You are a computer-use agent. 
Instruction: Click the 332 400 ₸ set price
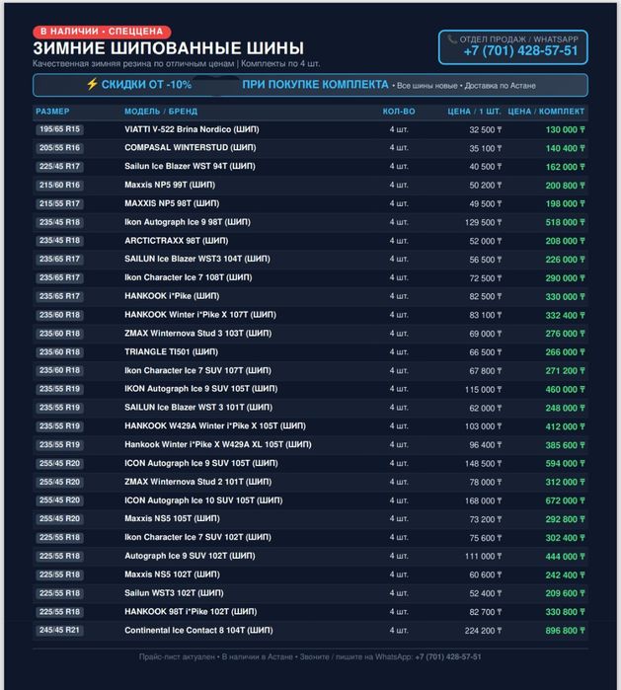[565, 316]
